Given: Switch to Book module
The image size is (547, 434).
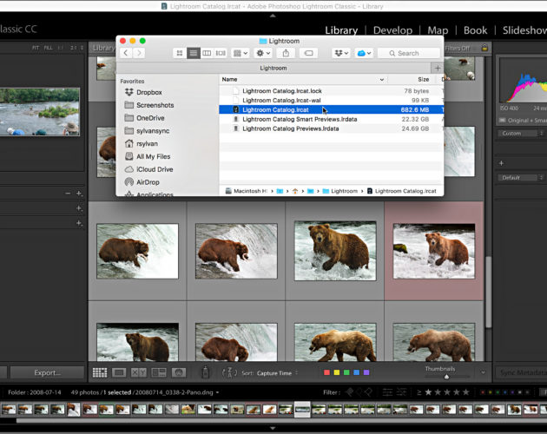Looking at the screenshot, I should coord(475,30).
